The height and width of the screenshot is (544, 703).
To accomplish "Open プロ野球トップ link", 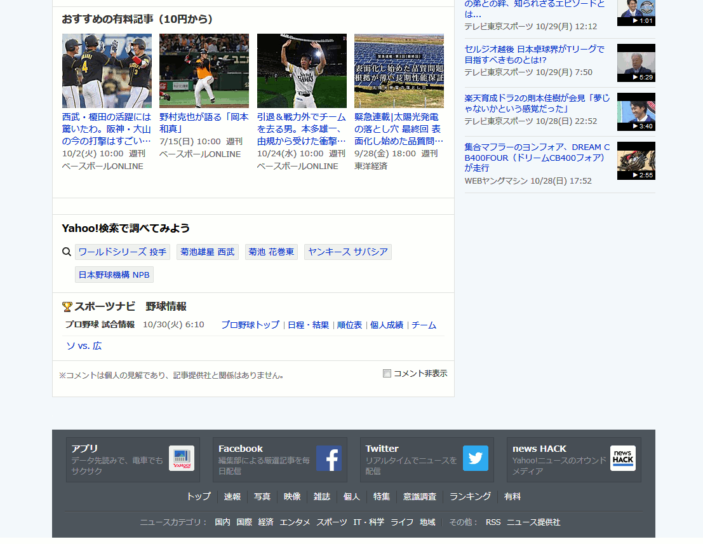I will (x=250, y=325).
